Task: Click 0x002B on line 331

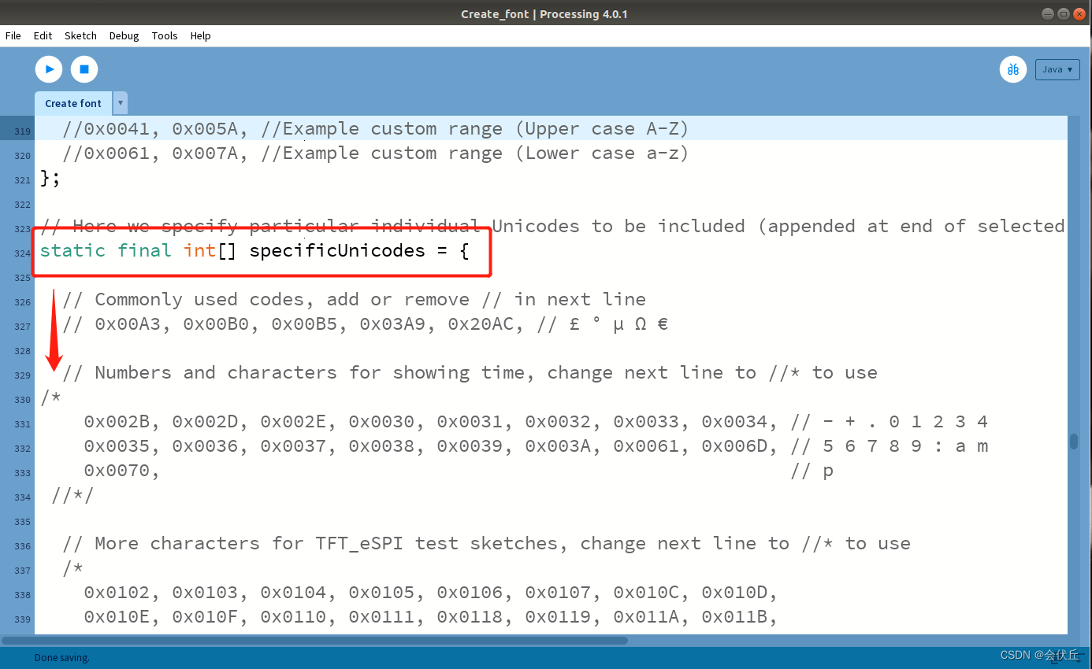Action: coord(117,422)
